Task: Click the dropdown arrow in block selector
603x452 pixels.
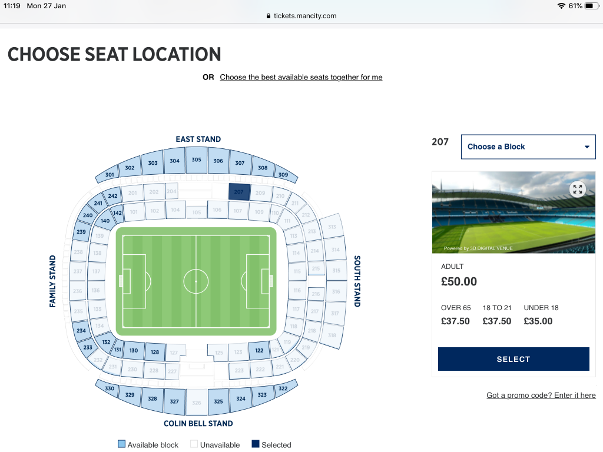Action: (x=587, y=147)
